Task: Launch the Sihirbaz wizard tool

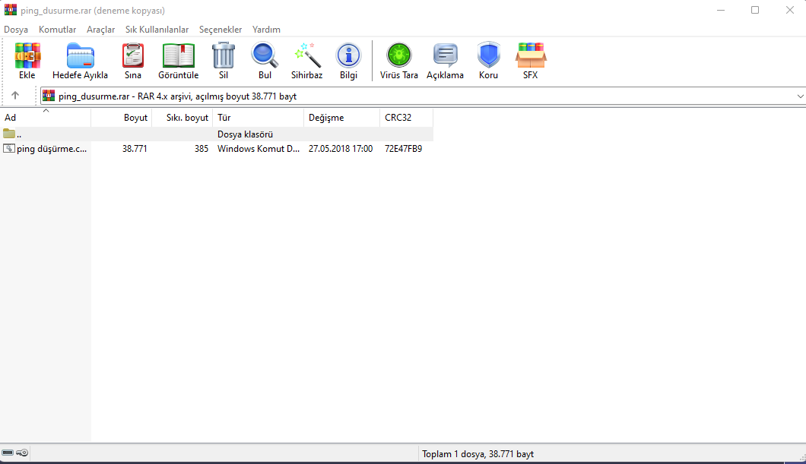Action: [307, 55]
